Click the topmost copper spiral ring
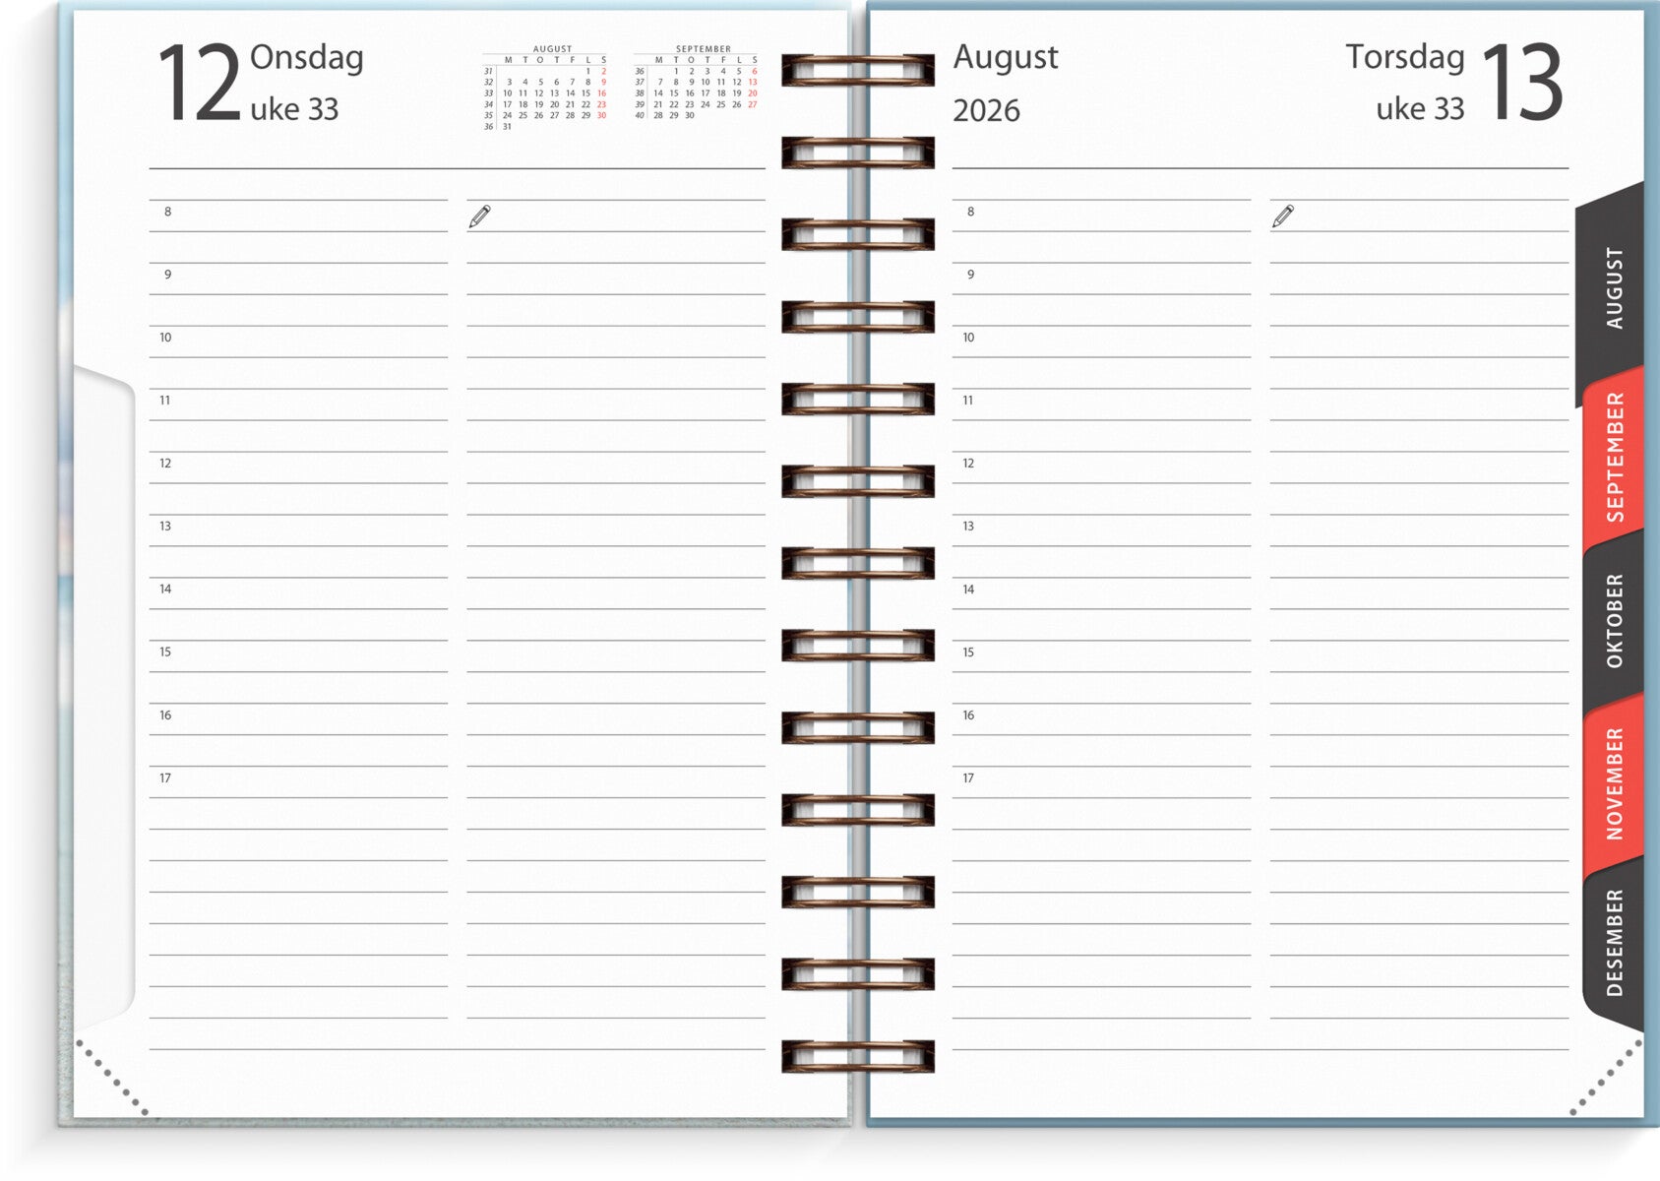This screenshot has width=1660, height=1181. 857,70
